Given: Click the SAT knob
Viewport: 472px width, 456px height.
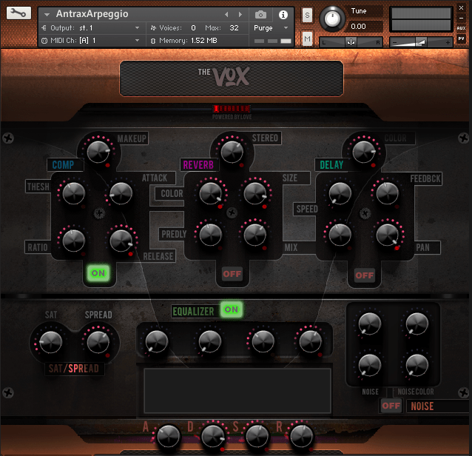Looking at the screenshot, I should pyautogui.click(x=50, y=342).
